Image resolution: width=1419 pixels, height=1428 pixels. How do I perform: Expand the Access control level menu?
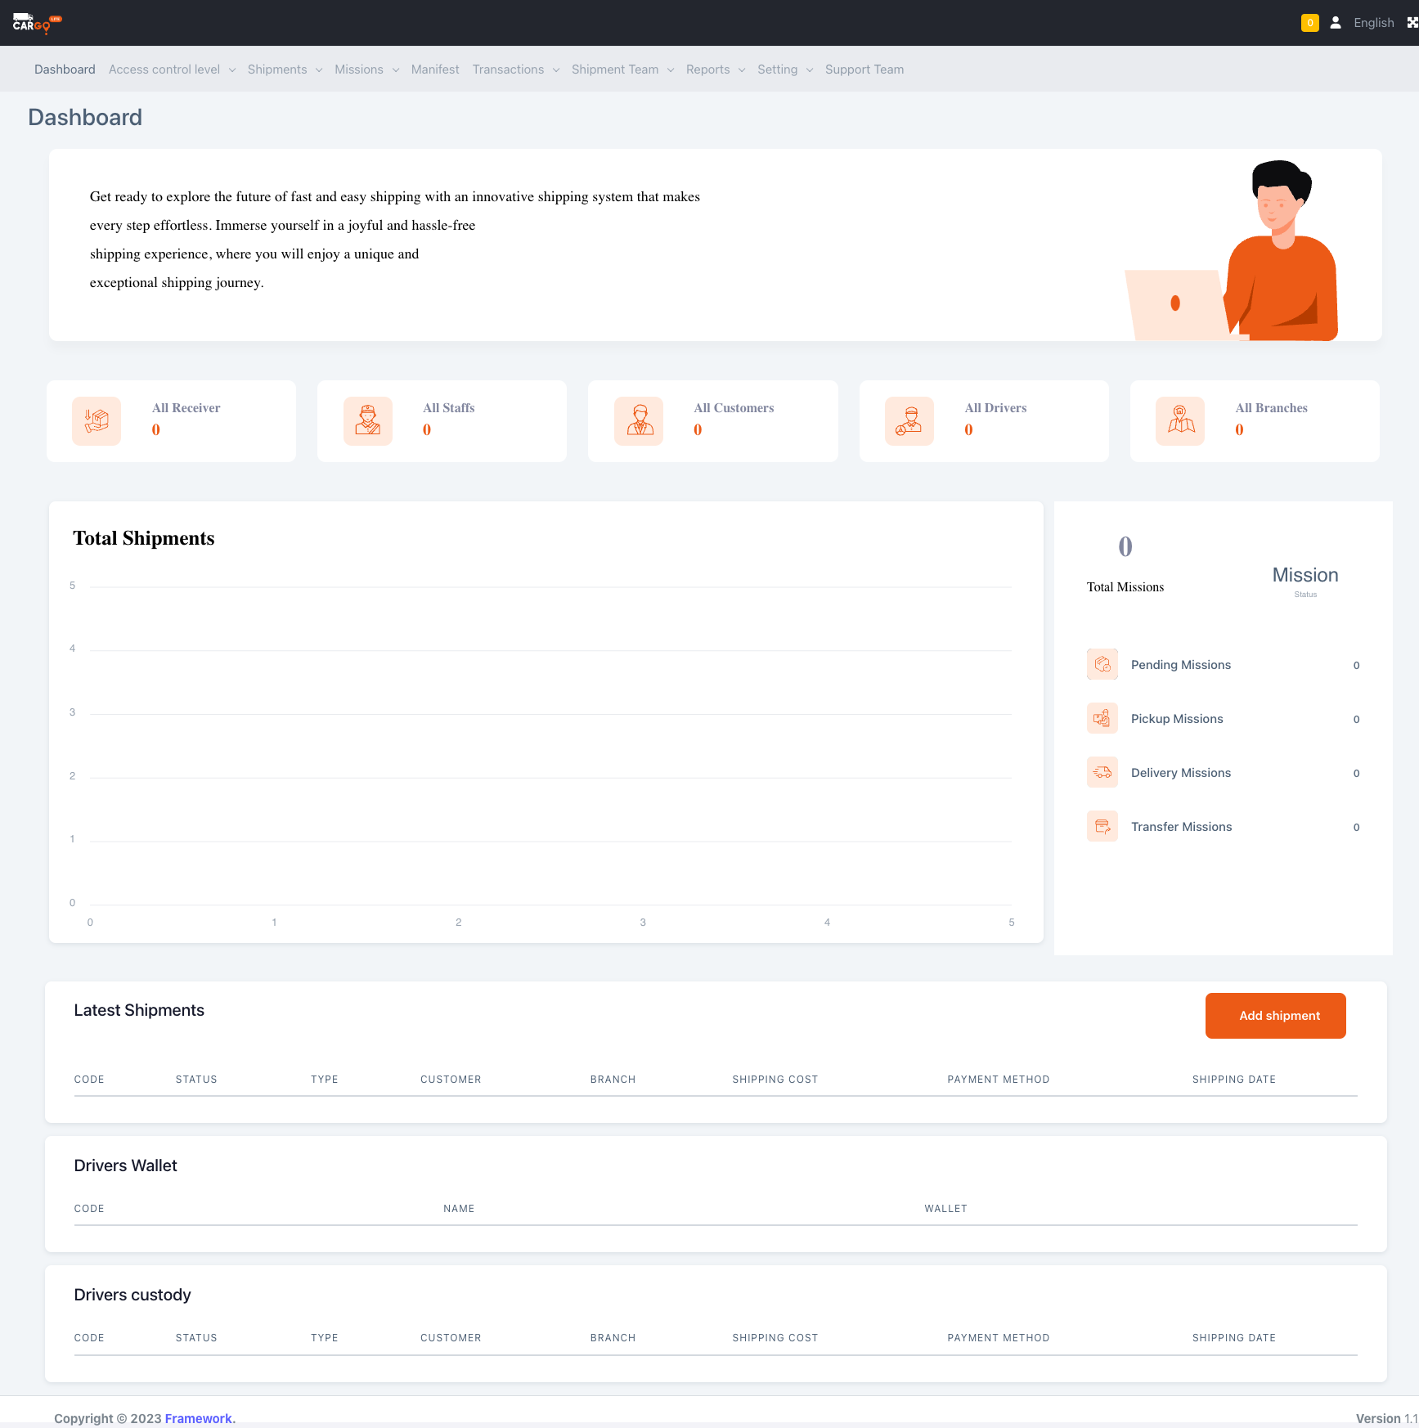172,70
